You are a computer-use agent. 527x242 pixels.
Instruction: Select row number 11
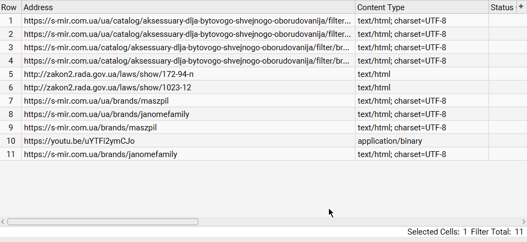click(x=11, y=154)
